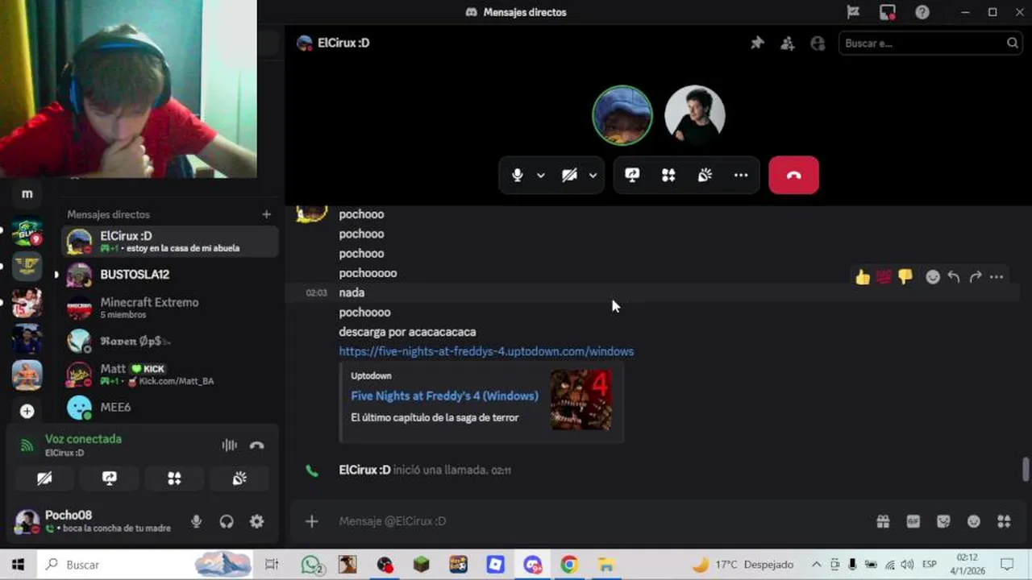Open Google Chrome from the taskbar
Image resolution: width=1032 pixels, height=580 pixels.
pos(569,565)
